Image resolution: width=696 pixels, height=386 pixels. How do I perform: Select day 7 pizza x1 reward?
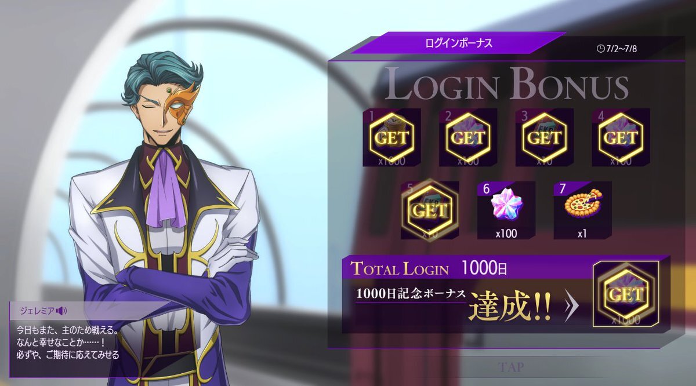pos(583,210)
